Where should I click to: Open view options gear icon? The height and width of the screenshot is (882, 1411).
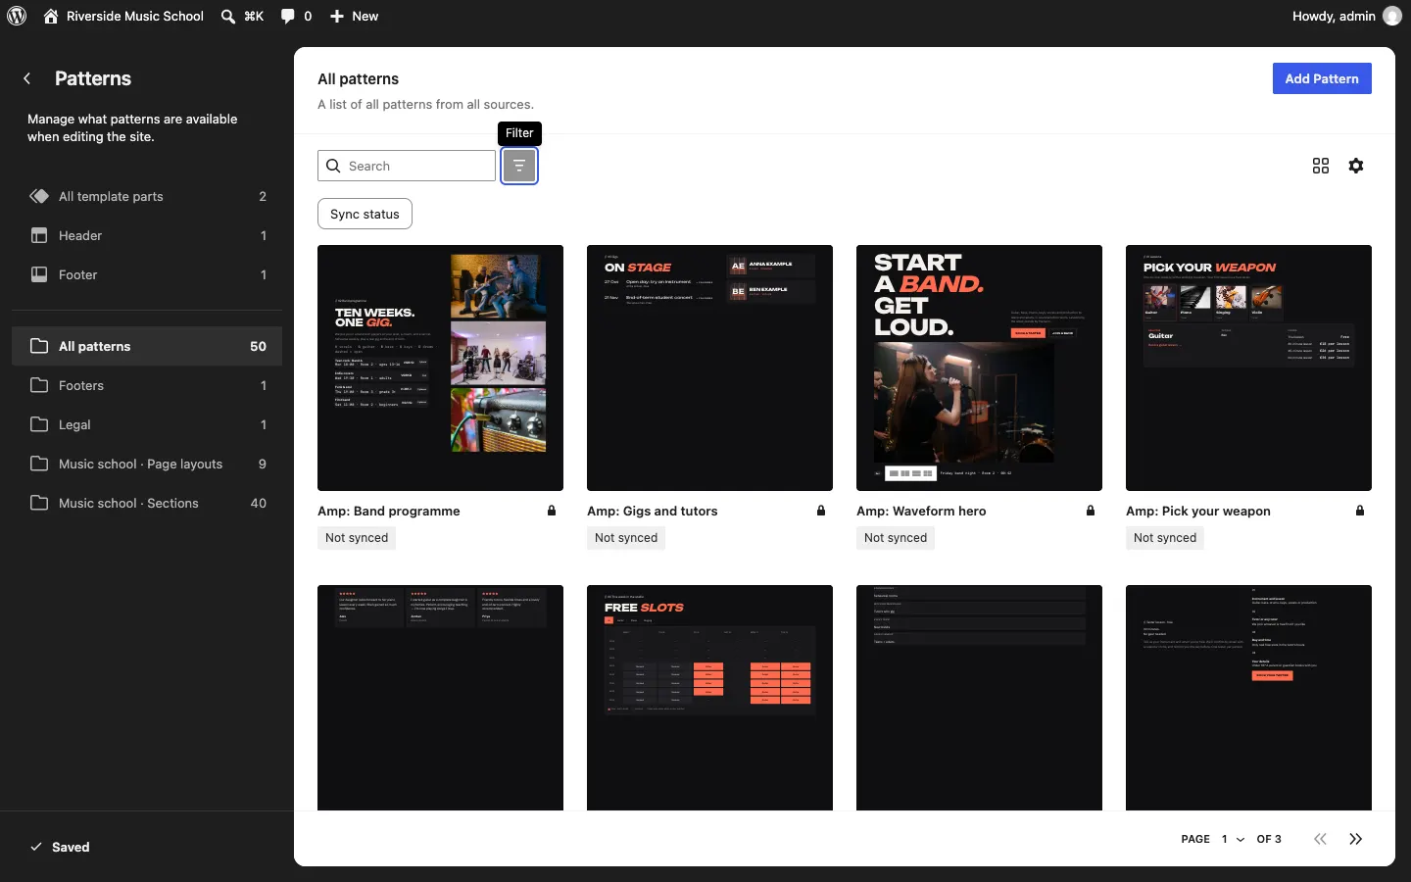(1356, 166)
